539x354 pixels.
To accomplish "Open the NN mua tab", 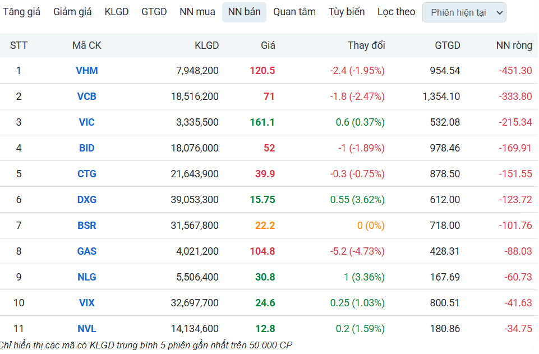I will pos(197,12).
